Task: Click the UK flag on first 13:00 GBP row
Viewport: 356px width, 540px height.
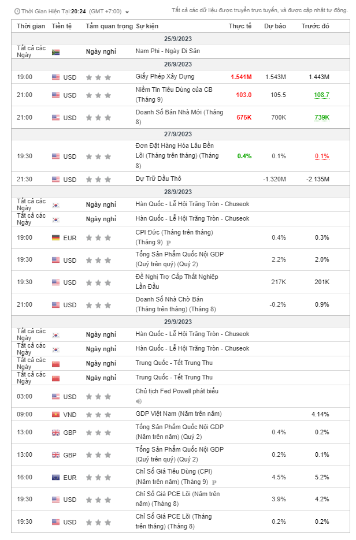Action: [55, 433]
